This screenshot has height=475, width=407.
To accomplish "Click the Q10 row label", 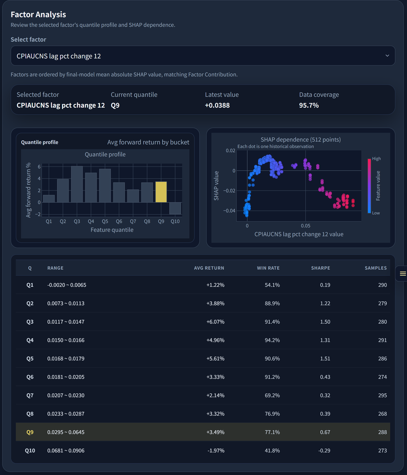I will click(30, 451).
